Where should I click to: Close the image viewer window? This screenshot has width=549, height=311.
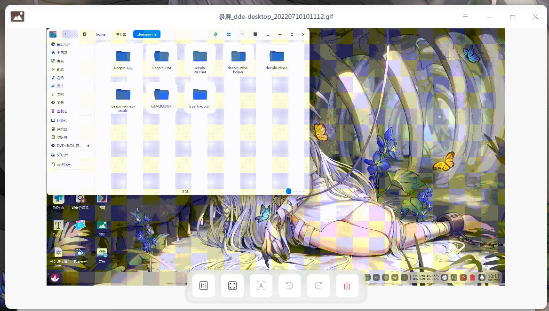coord(535,17)
